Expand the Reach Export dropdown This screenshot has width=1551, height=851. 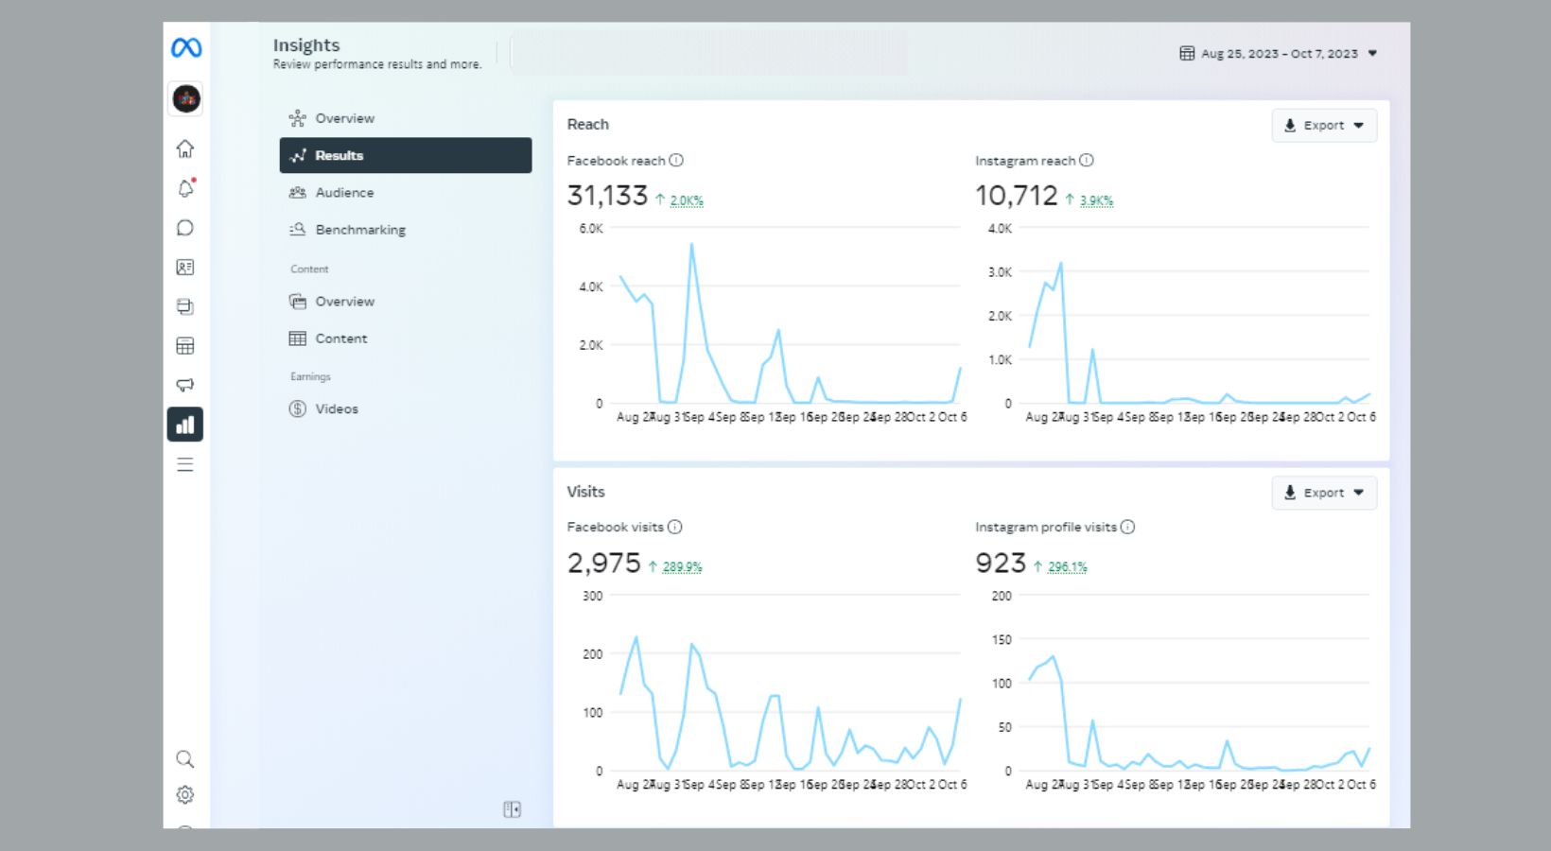(x=1324, y=126)
